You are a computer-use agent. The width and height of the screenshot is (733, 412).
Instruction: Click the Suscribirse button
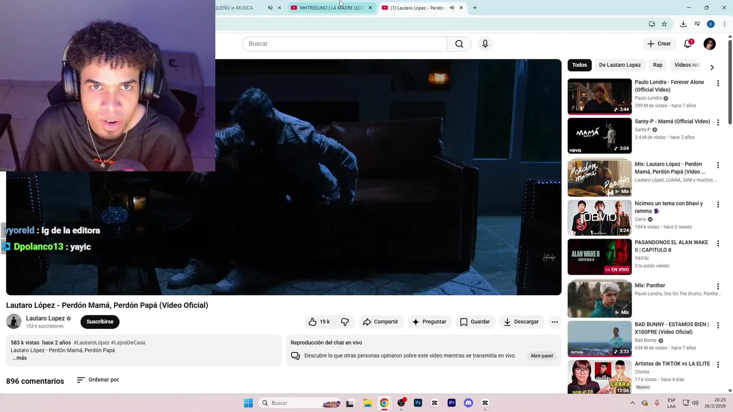(100, 322)
